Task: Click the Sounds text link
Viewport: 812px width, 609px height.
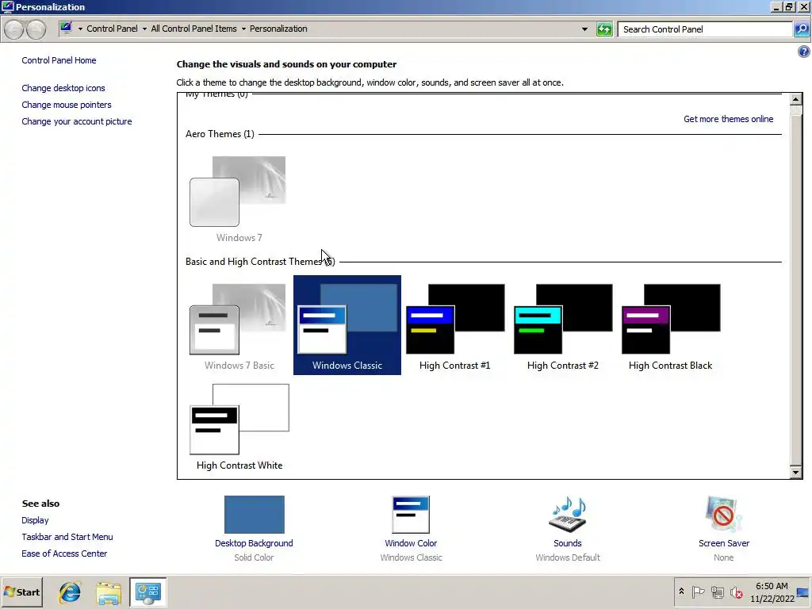Action: 568,542
